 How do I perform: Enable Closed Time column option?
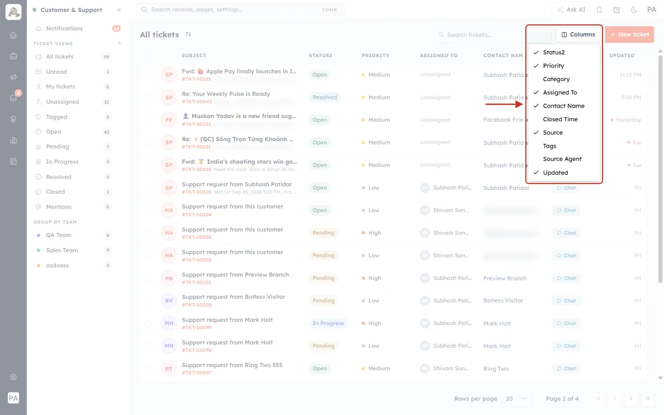[x=564, y=119]
